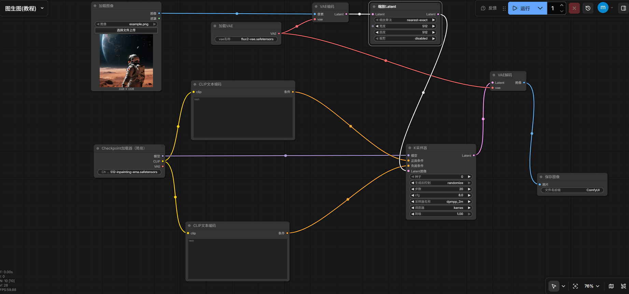
Task: Select the pointer tool in canvas toolbar
Action: point(554,286)
